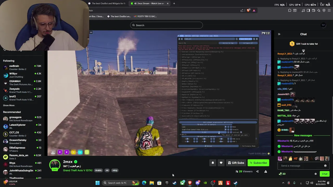Click the Gift Subs button
The image size is (333, 187).
[236, 163]
